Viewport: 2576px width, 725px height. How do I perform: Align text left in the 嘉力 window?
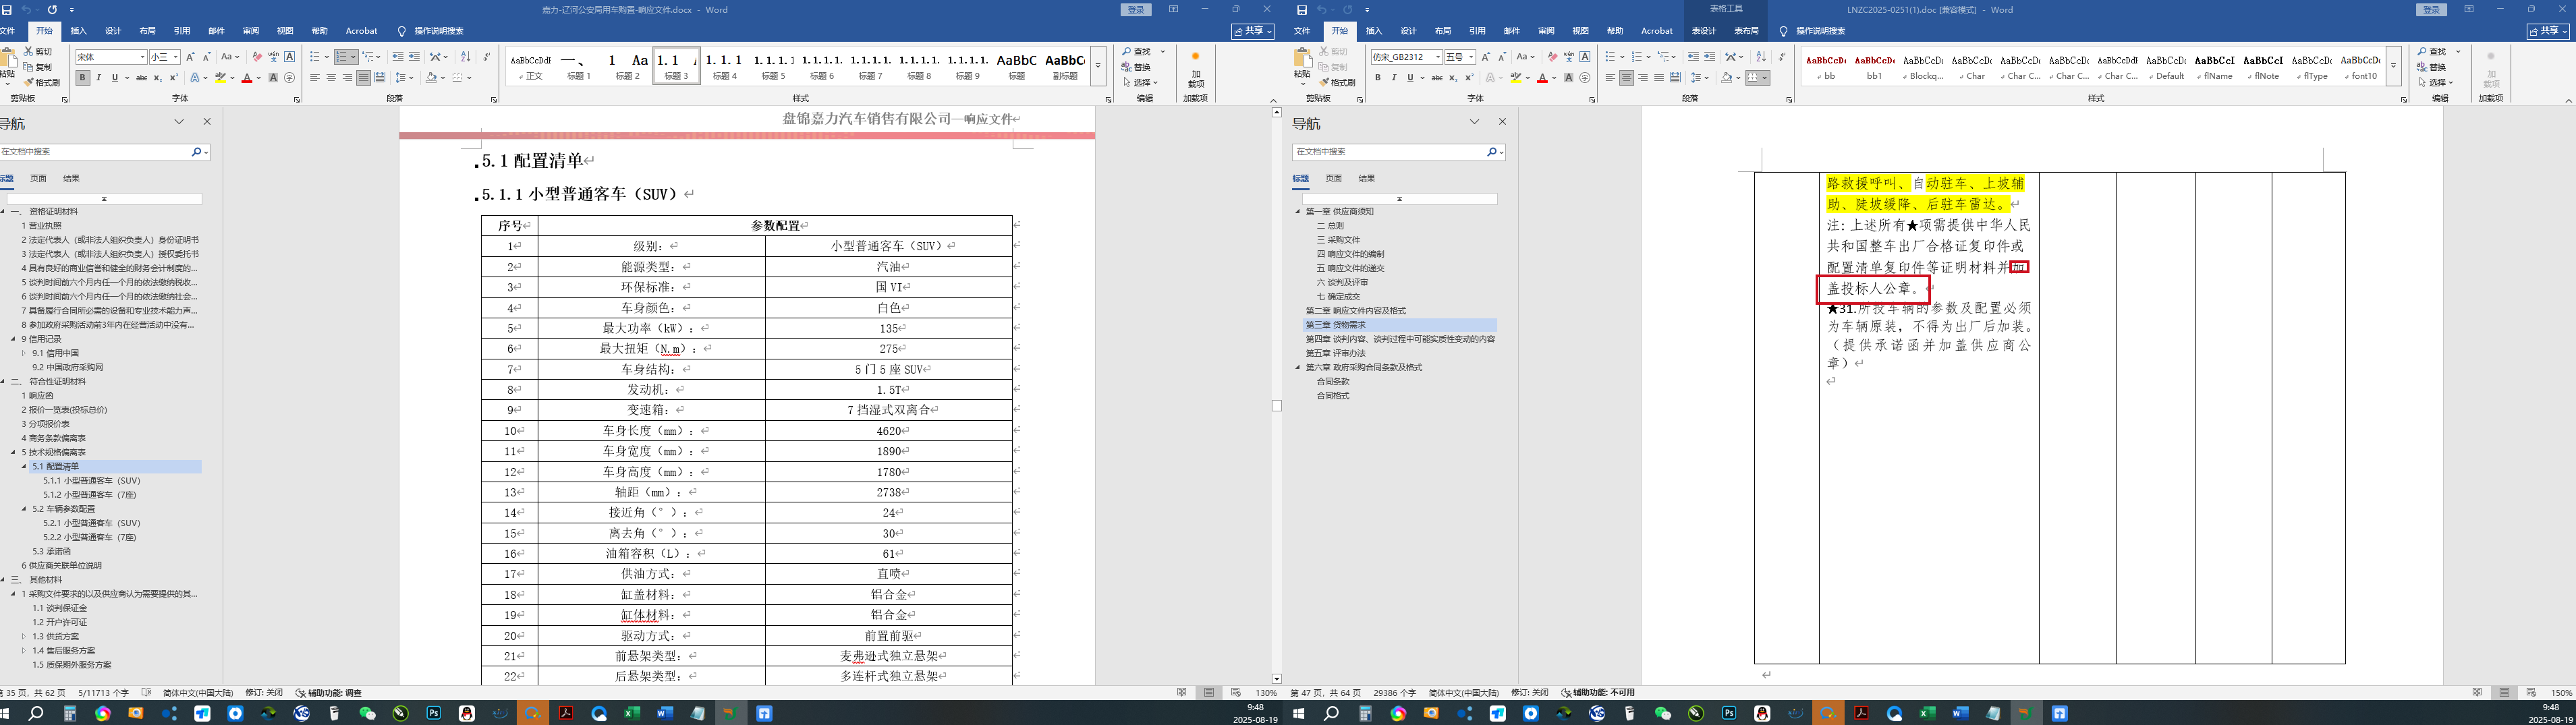point(315,78)
